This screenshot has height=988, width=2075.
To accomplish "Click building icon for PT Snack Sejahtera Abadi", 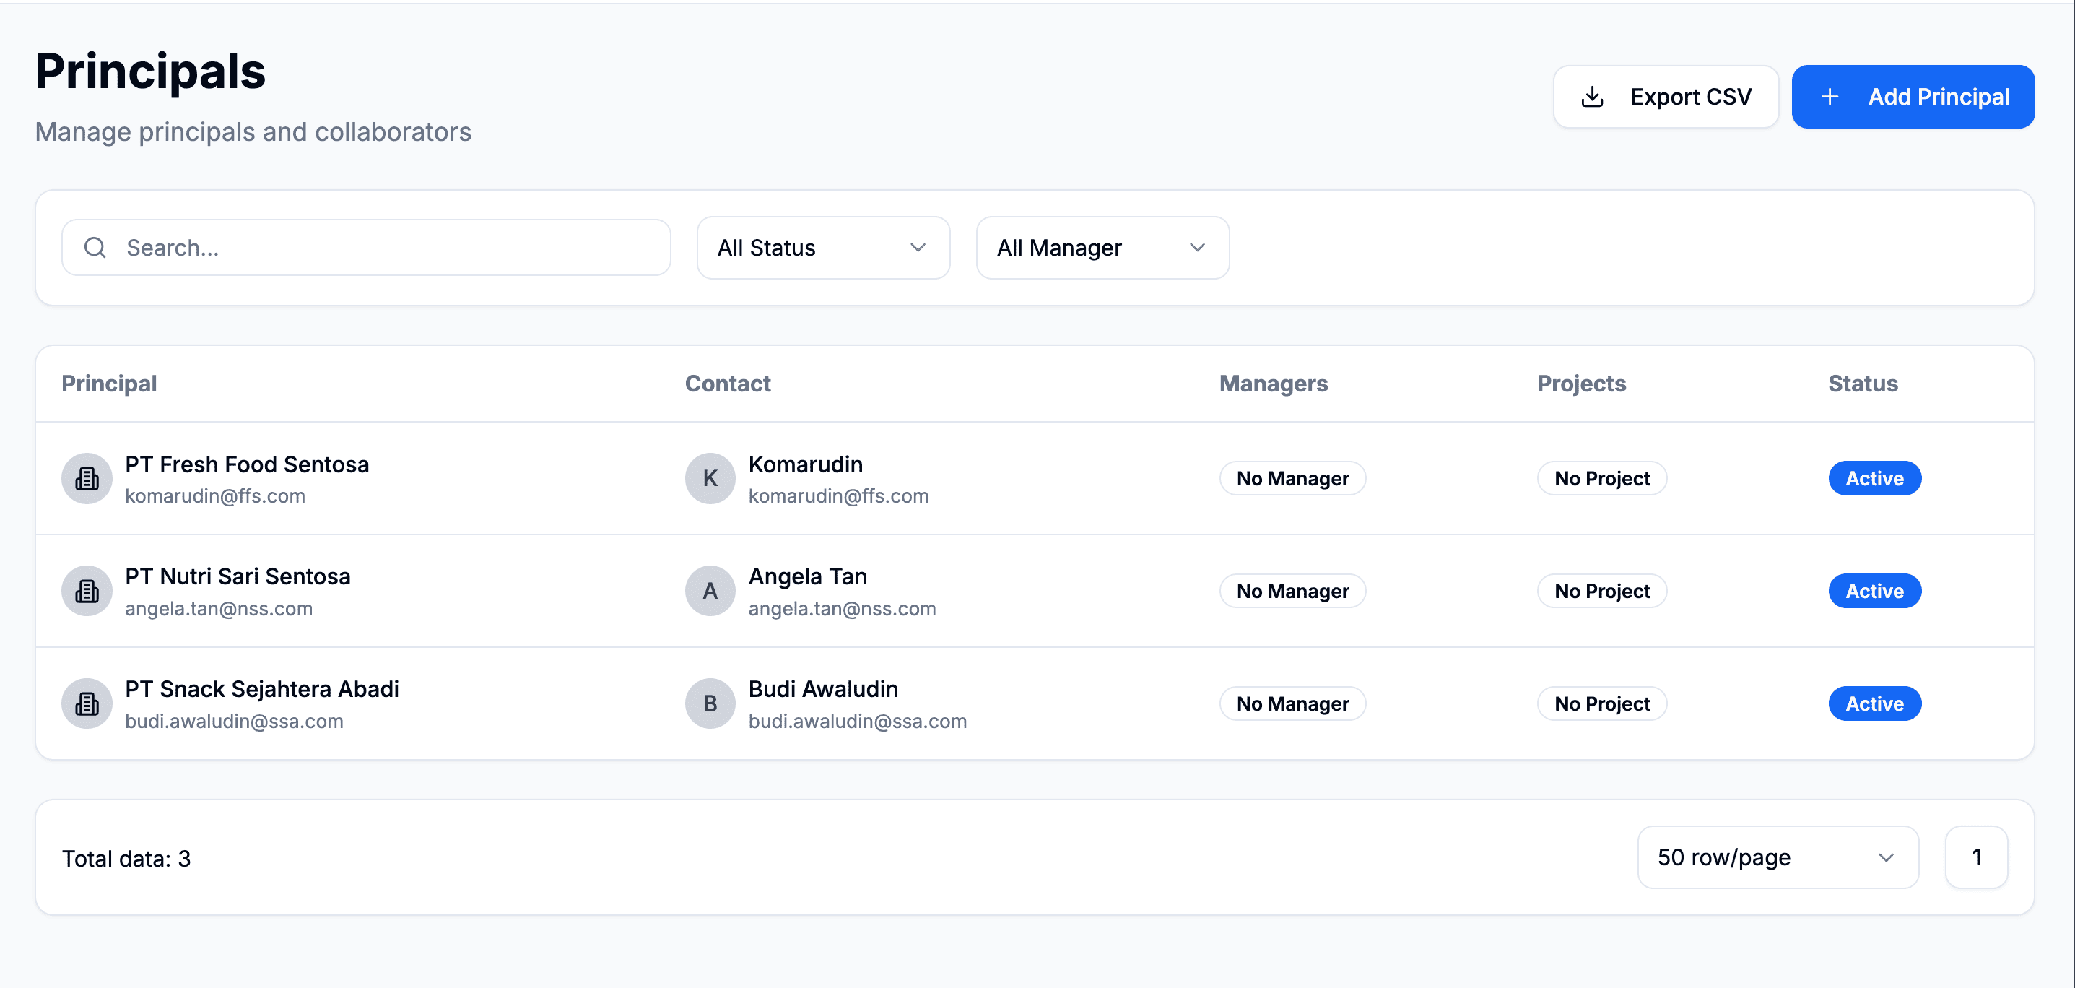I will coord(87,703).
